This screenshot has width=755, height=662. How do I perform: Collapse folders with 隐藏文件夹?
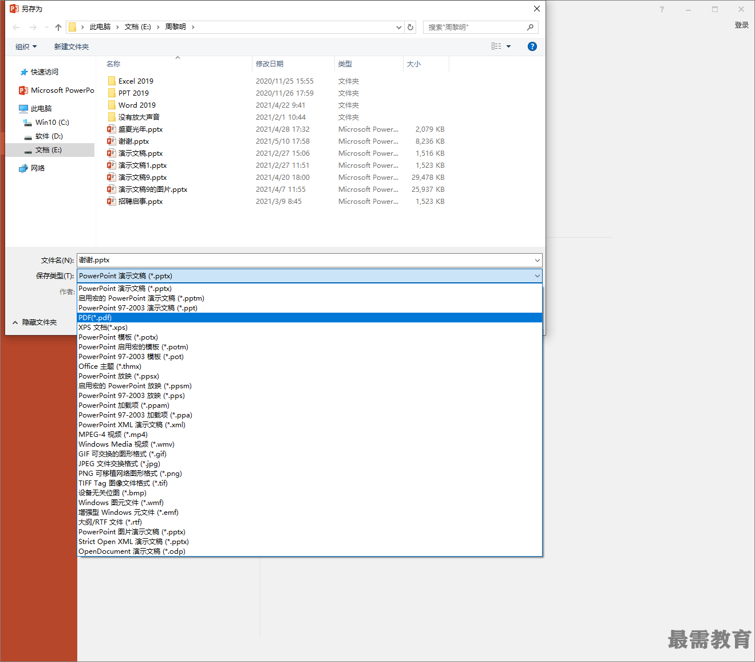click(x=34, y=322)
